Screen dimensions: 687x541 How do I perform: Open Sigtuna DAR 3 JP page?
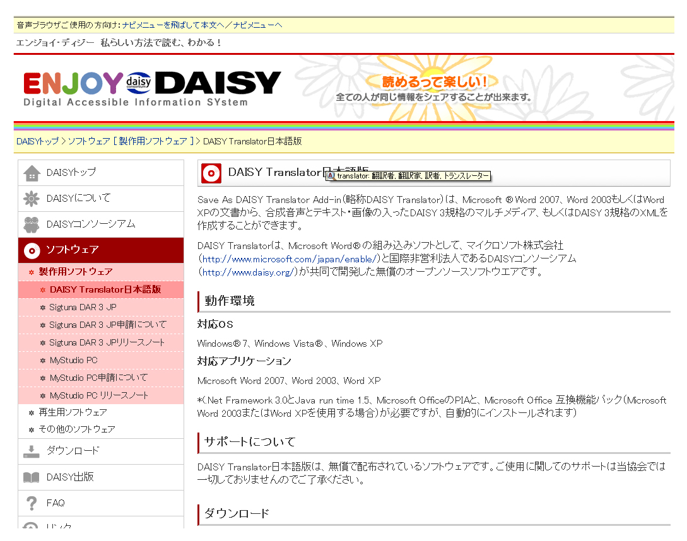(x=83, y=307)
